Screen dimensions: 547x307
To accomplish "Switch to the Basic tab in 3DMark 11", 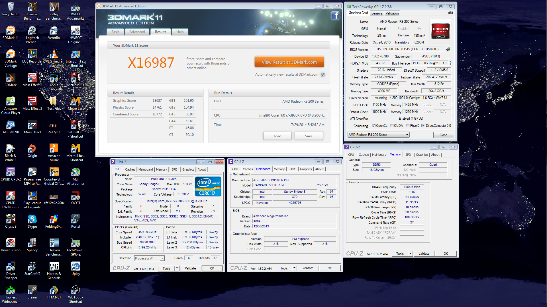I will pos(115,32).
